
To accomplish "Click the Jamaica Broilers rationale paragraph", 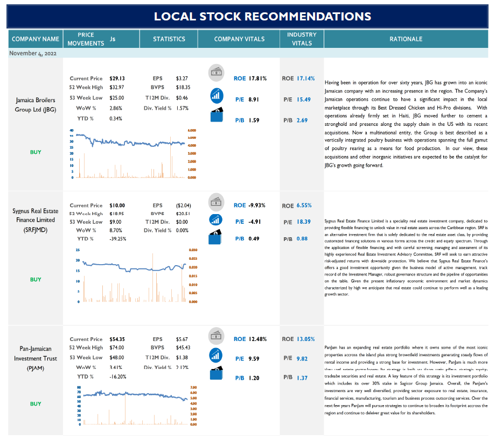I will coord(406,124).
